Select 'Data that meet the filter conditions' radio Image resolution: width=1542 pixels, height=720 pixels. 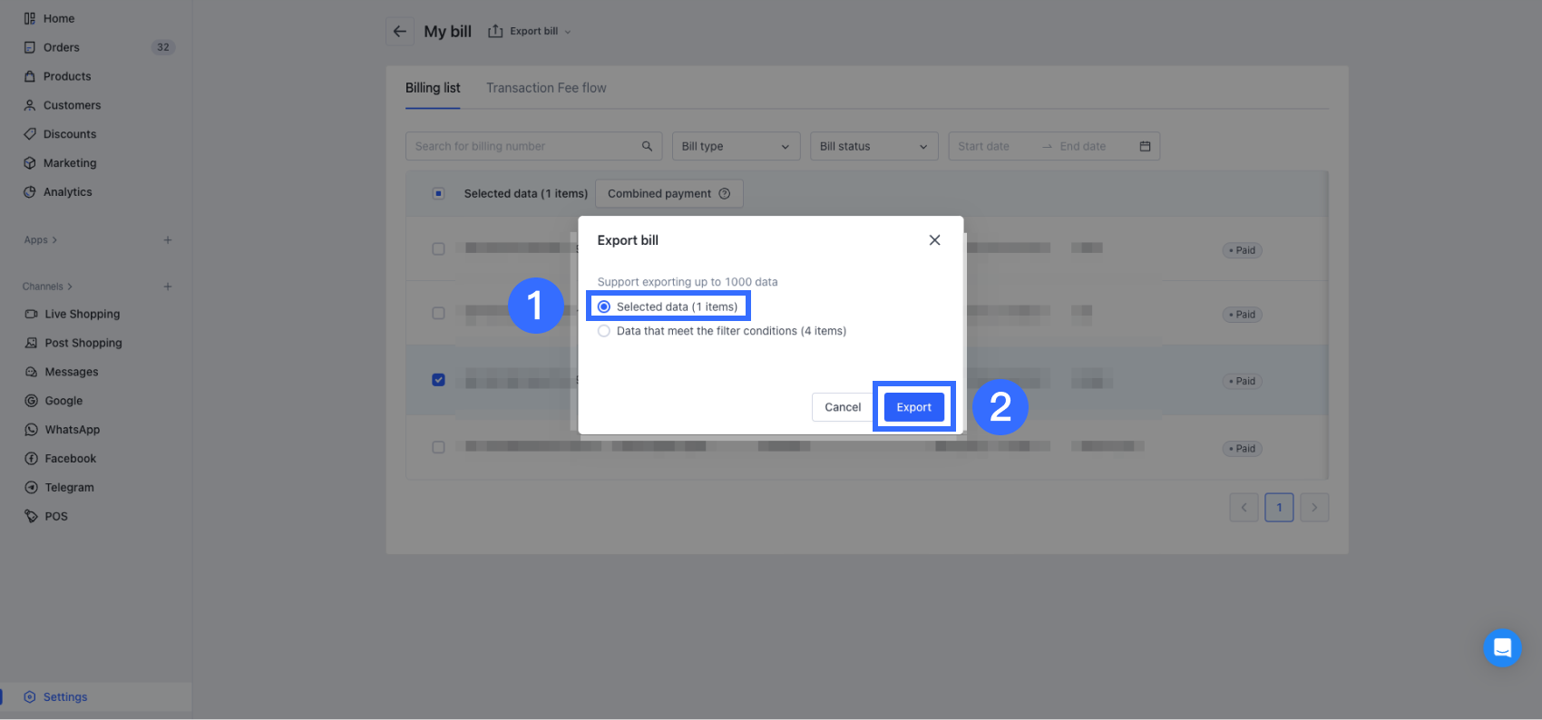[604, 331]
